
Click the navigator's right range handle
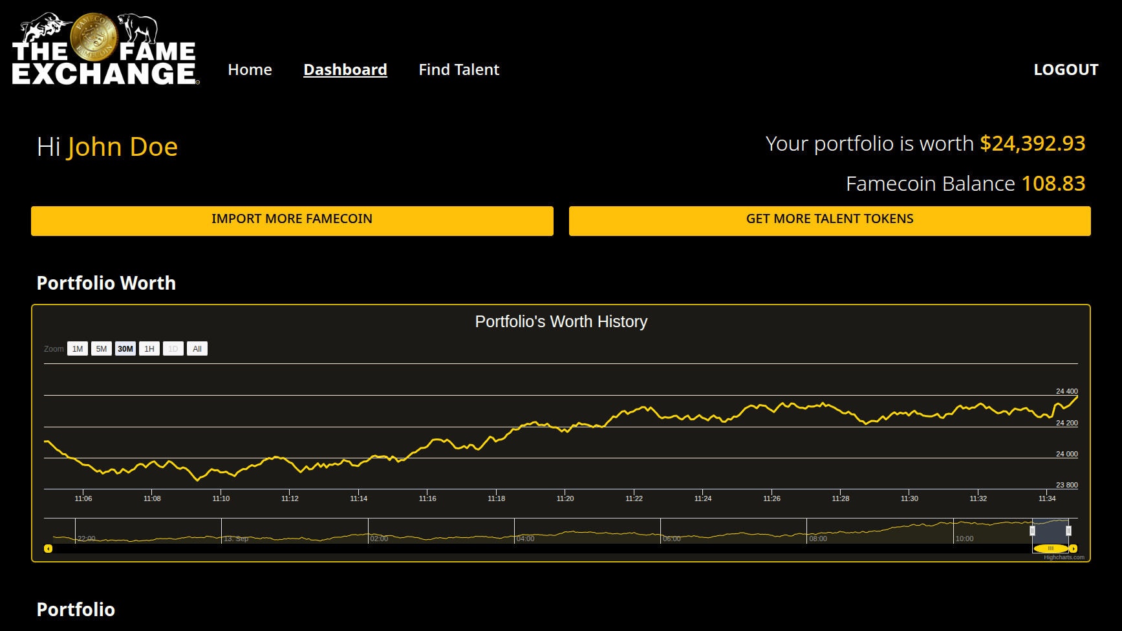click(x=1068, y=531)
